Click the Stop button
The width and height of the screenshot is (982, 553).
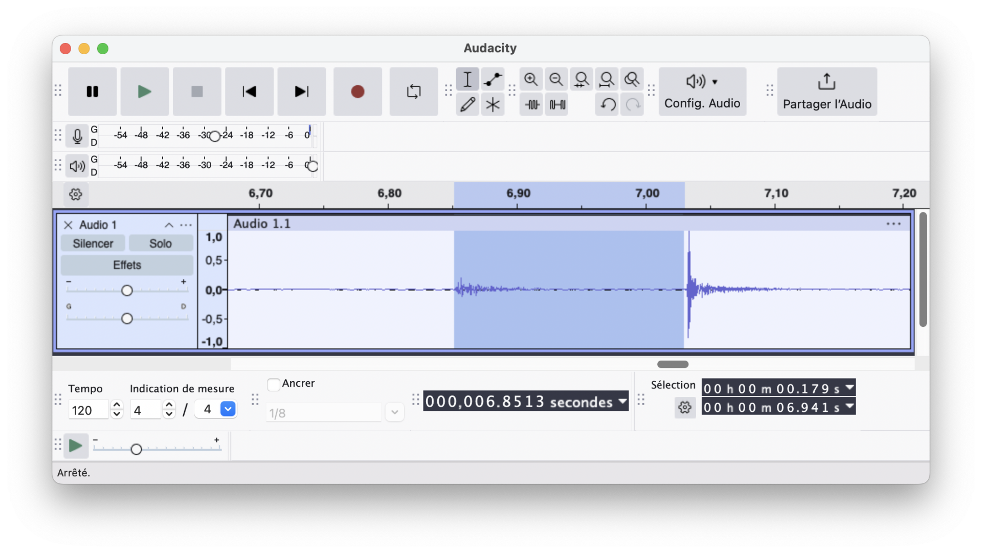197,92
